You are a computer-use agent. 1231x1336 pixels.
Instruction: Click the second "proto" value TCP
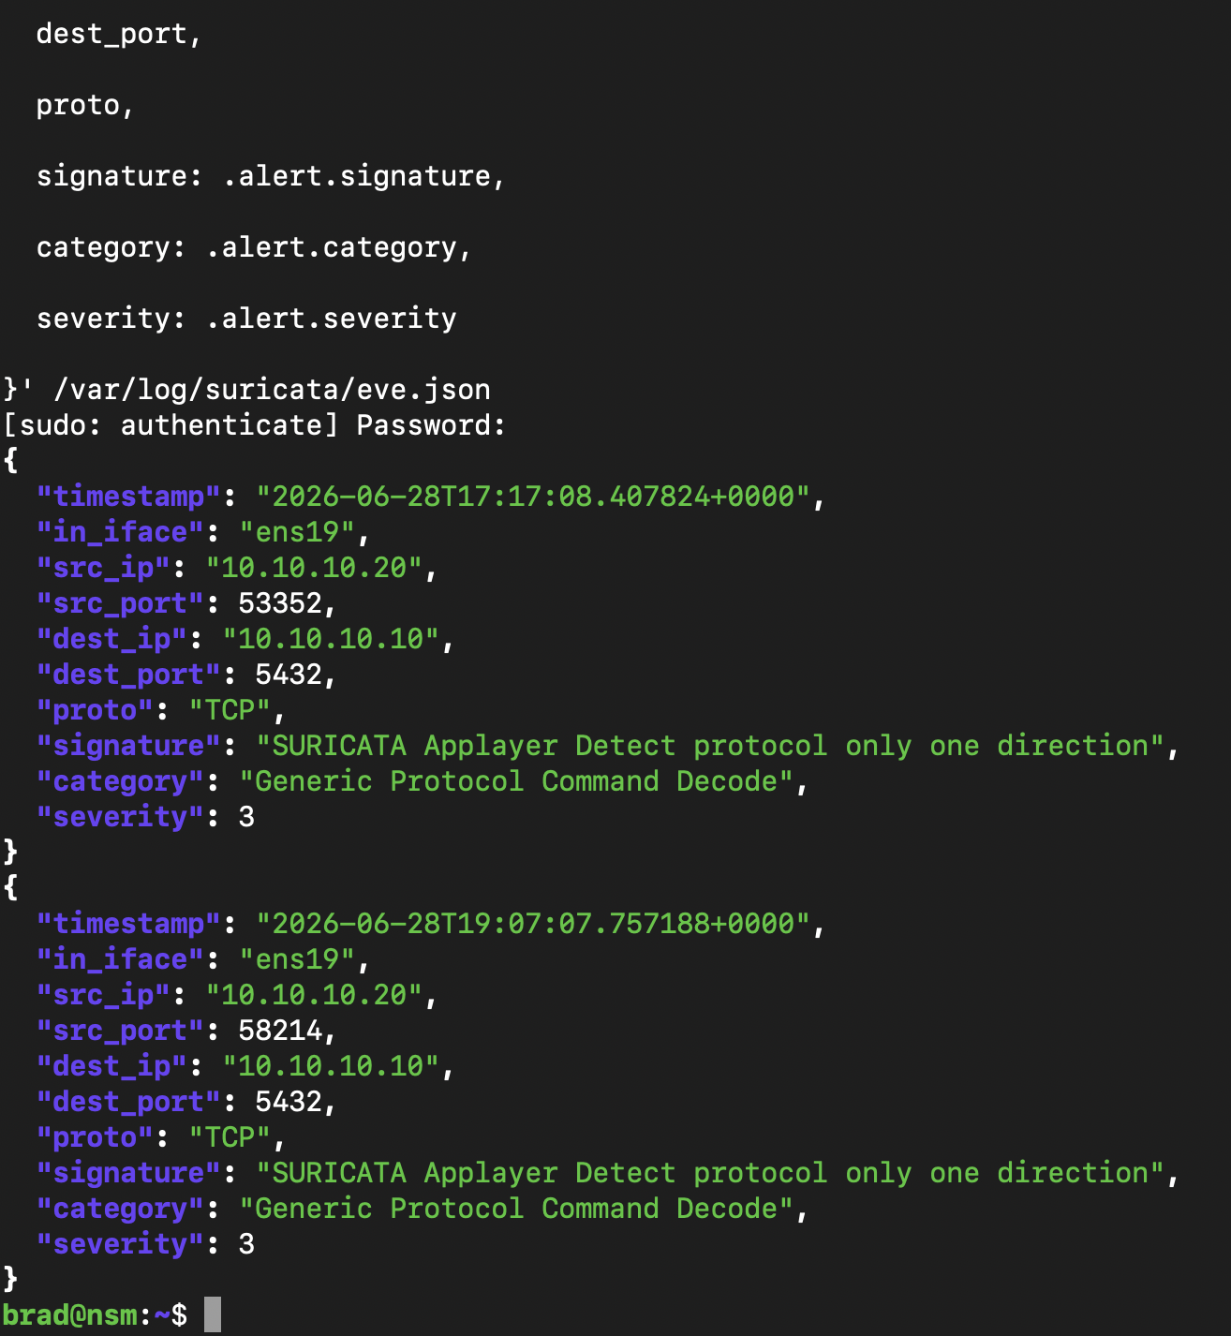pyautogui.click(x=230, y=1137)
